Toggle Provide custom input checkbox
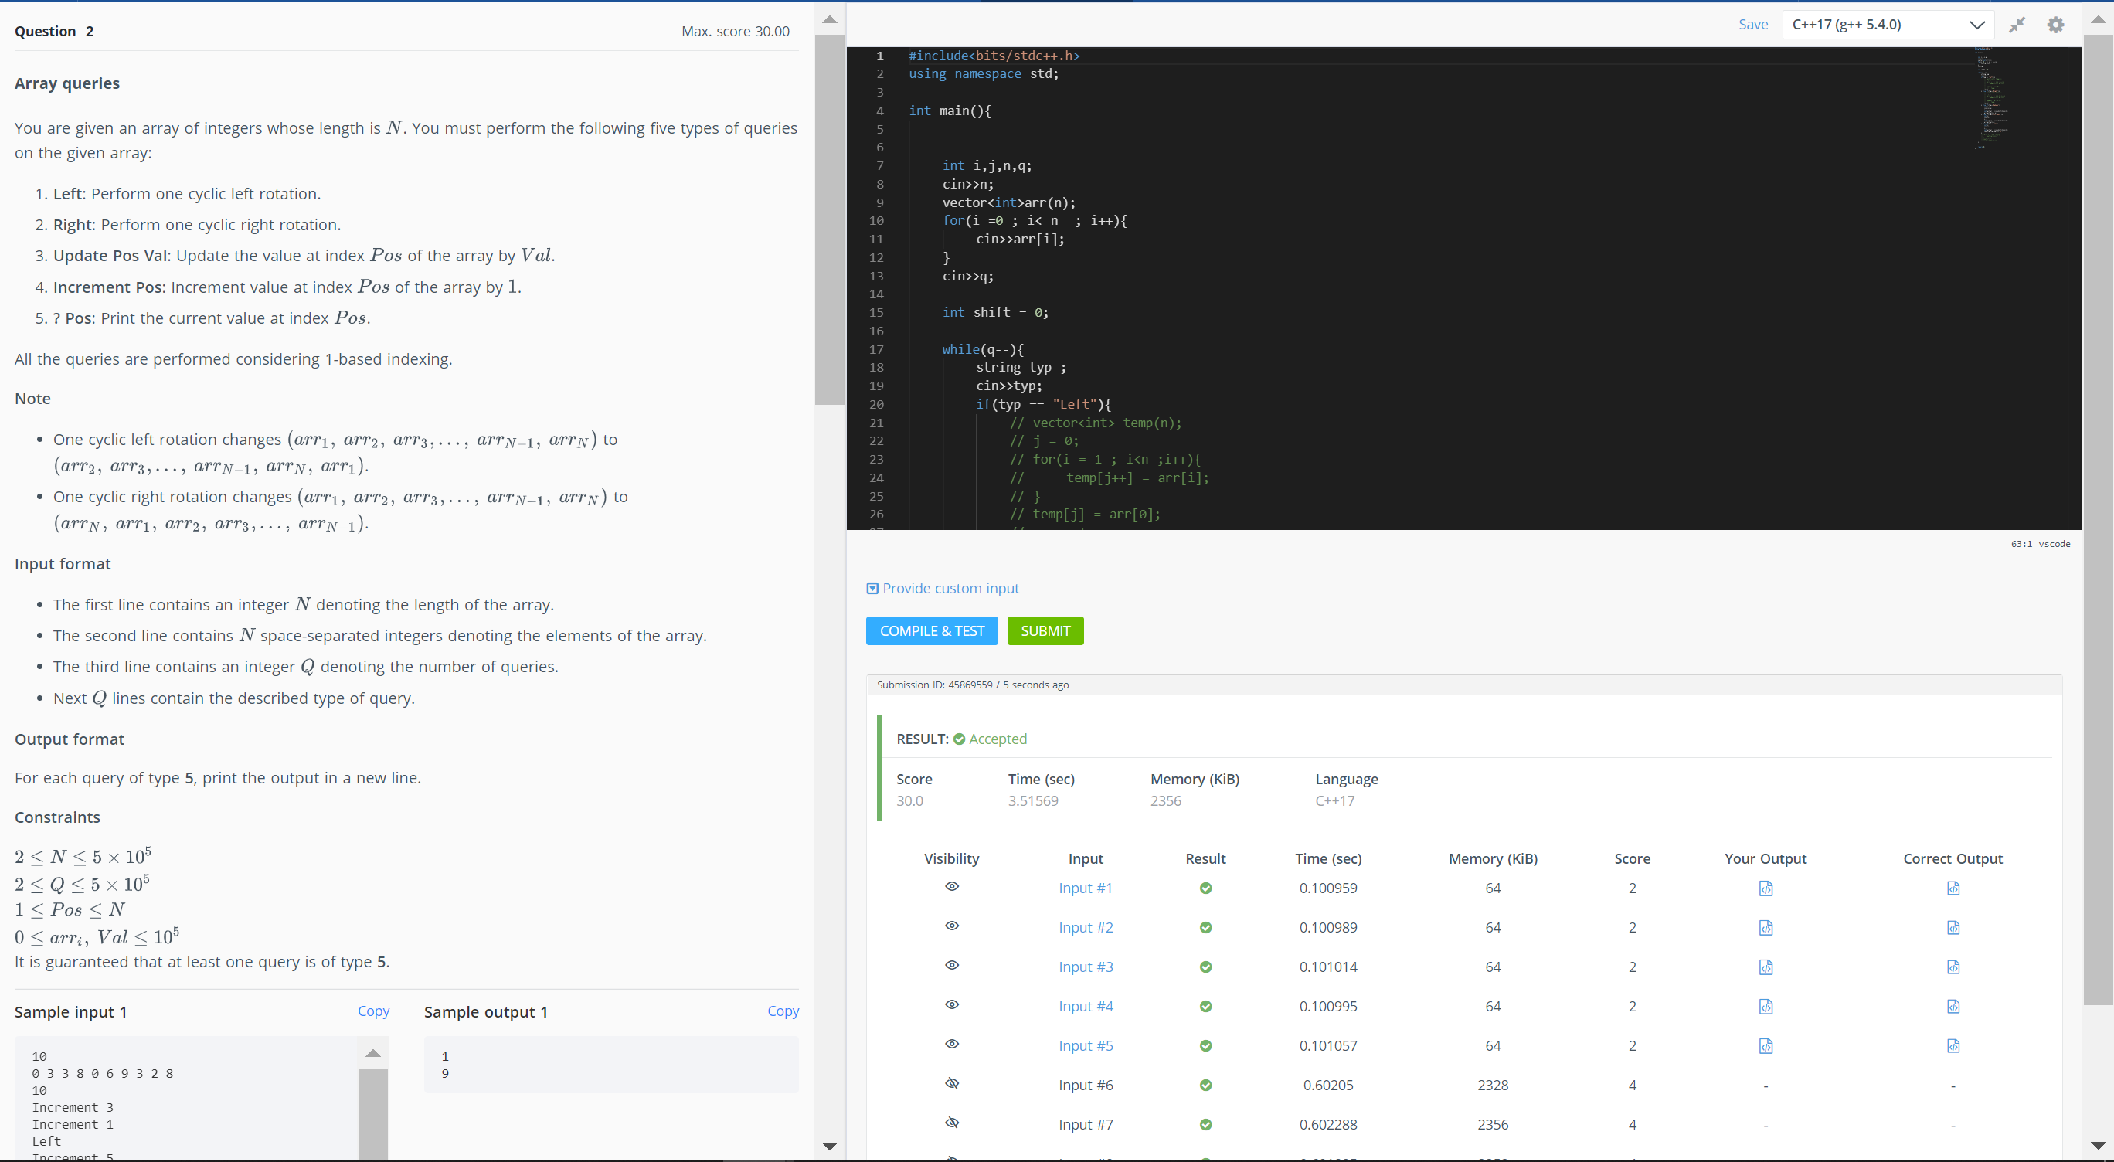The width and height of the screenshot is (2114, 1162). tap(872, 589)
